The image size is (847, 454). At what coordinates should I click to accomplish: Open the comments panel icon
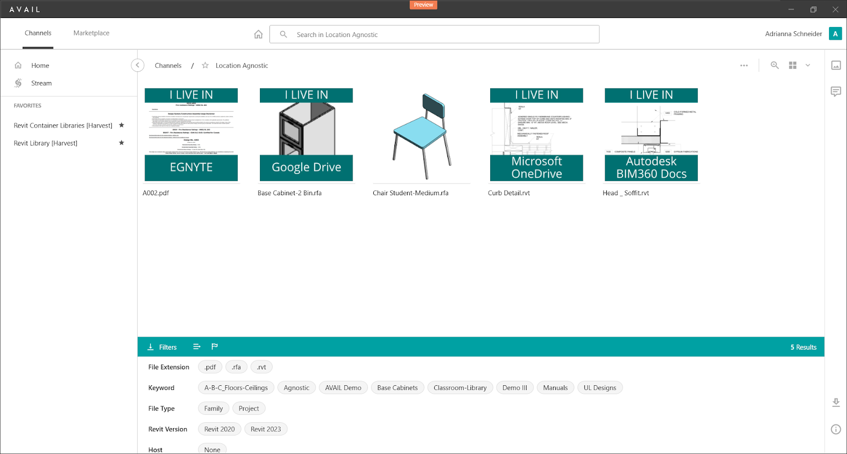836,92
